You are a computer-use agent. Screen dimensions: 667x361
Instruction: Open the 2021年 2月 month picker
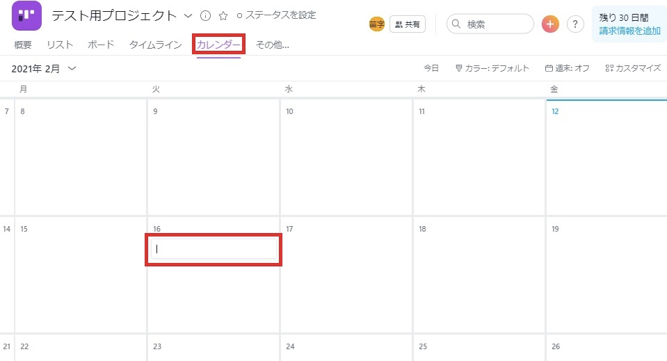44,68
